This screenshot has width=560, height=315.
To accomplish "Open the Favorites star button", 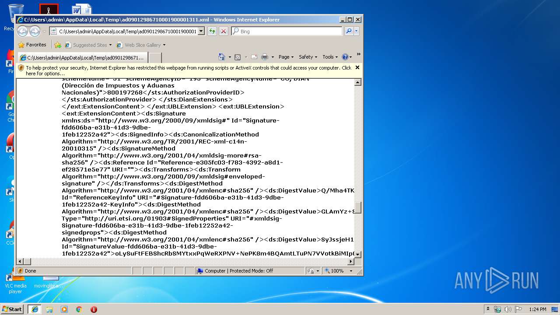I will (32, 45).
